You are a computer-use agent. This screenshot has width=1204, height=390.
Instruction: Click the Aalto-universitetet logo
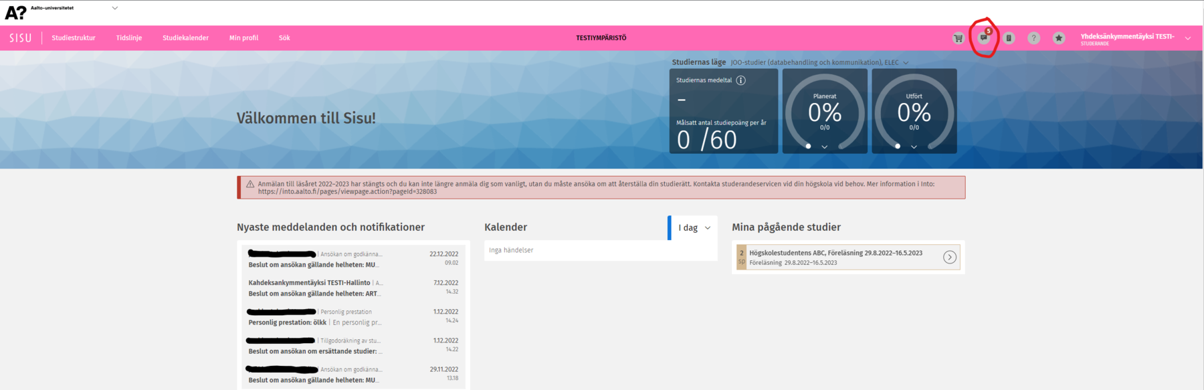click(x=16, y=11)
